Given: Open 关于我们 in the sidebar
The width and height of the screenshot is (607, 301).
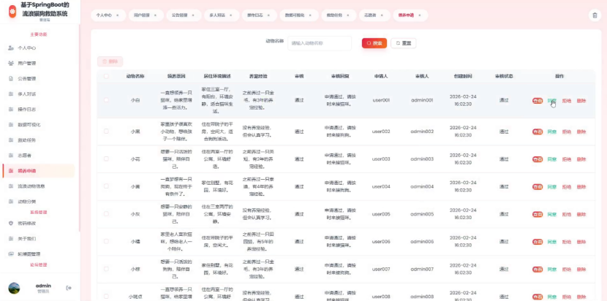Looking at the screenshot, I should [38, 239].
